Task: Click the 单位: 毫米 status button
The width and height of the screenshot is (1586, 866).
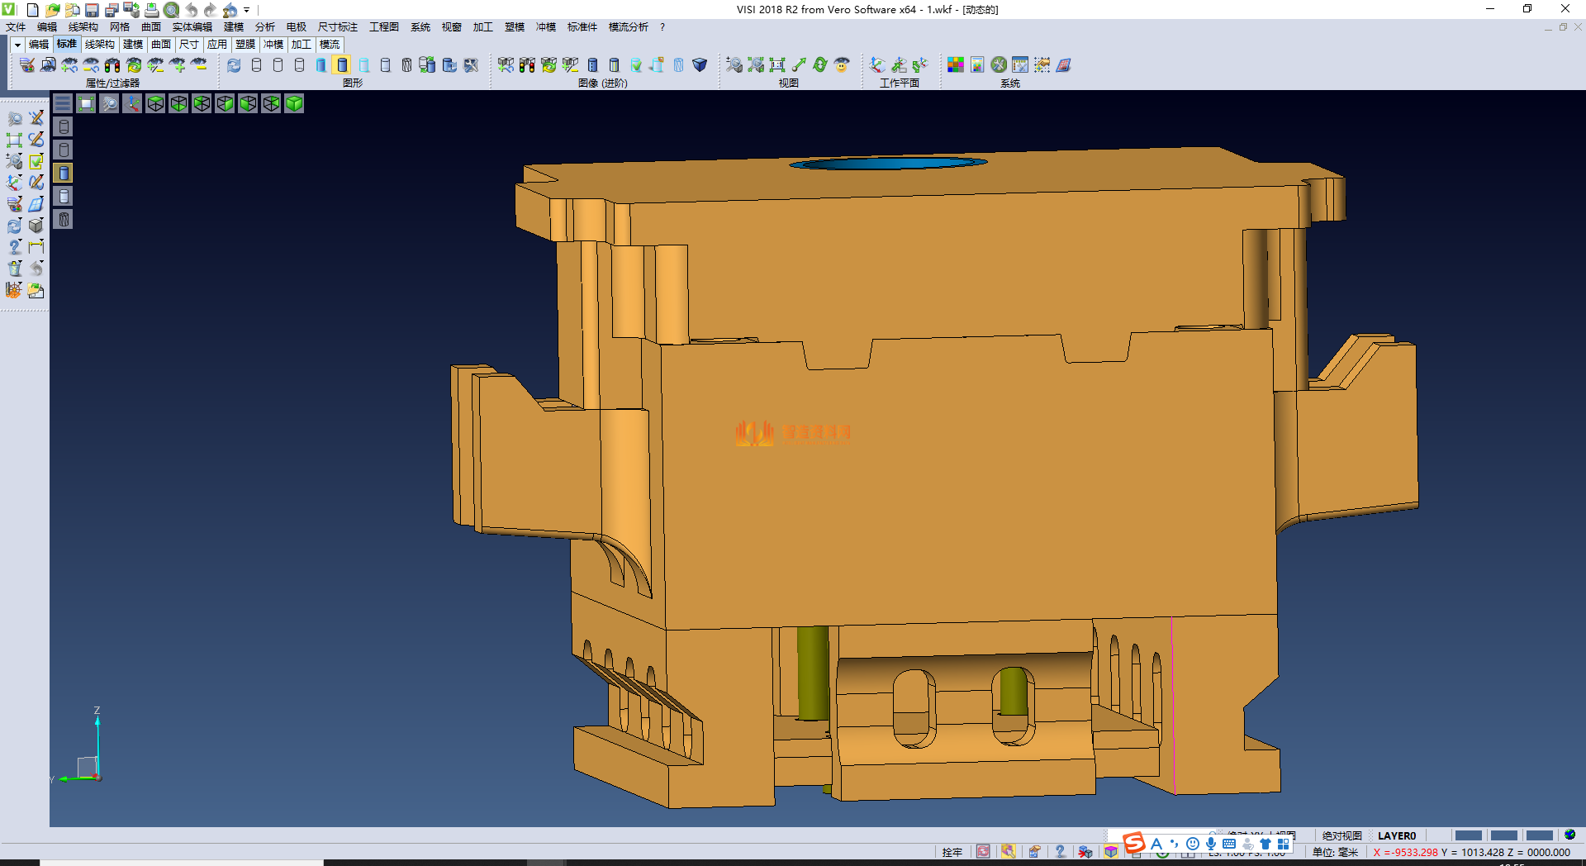Action: [1335, 852]
